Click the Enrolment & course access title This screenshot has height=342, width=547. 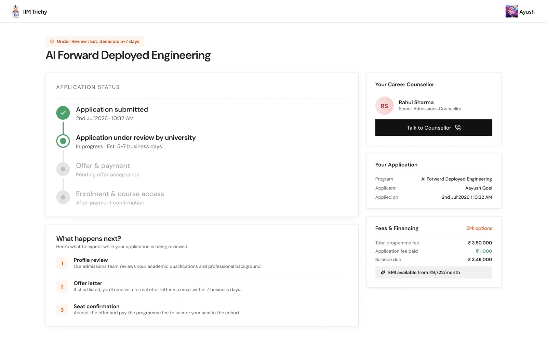point(120,194)
